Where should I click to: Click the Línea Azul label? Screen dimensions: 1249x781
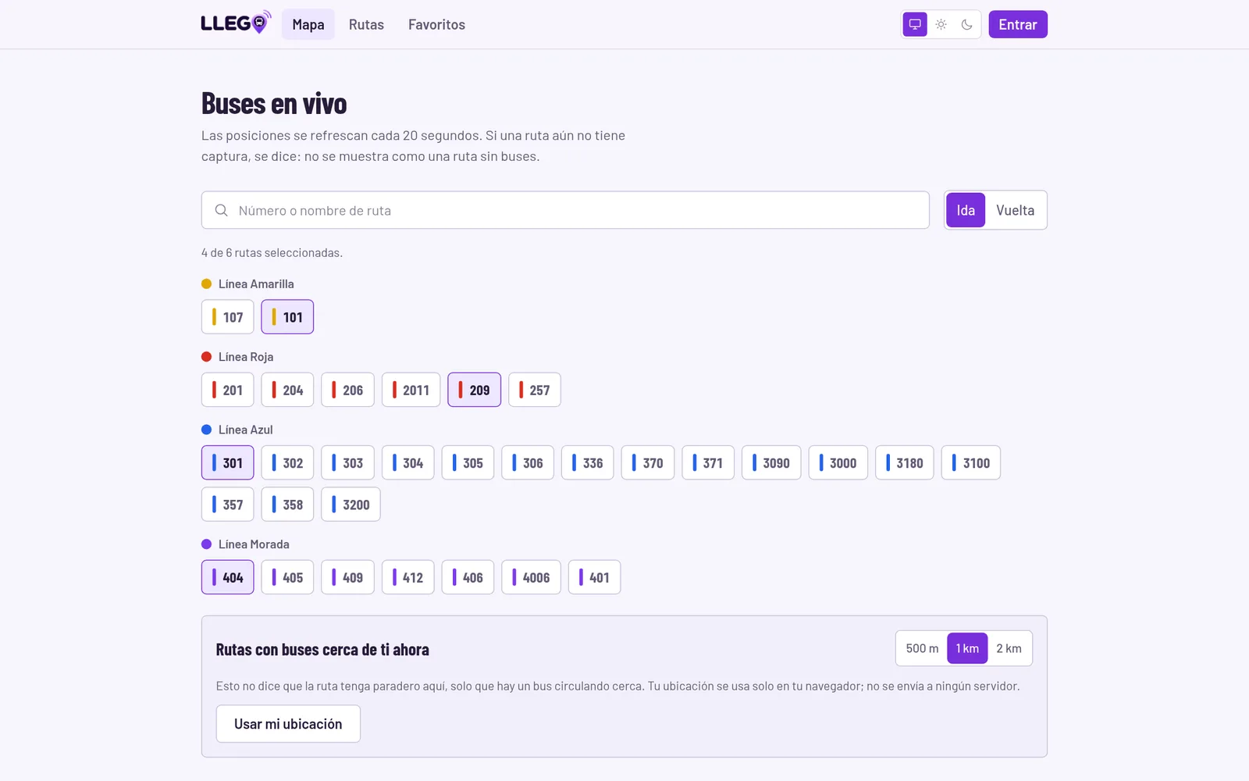point(246,430)
